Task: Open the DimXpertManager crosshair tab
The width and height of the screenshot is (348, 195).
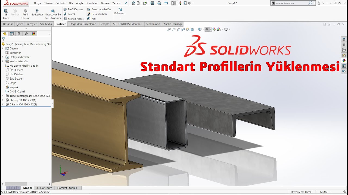Action: point(26,34)
